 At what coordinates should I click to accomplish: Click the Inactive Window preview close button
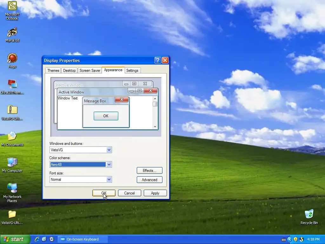(145, 84)
